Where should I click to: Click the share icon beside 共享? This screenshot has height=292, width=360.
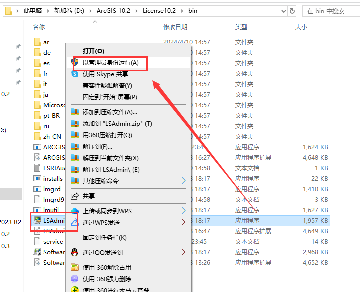pos(75,196)
